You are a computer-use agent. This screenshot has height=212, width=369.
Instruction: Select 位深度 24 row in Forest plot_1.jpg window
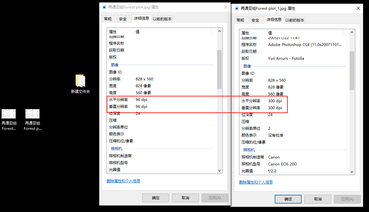tap(294, 115)
